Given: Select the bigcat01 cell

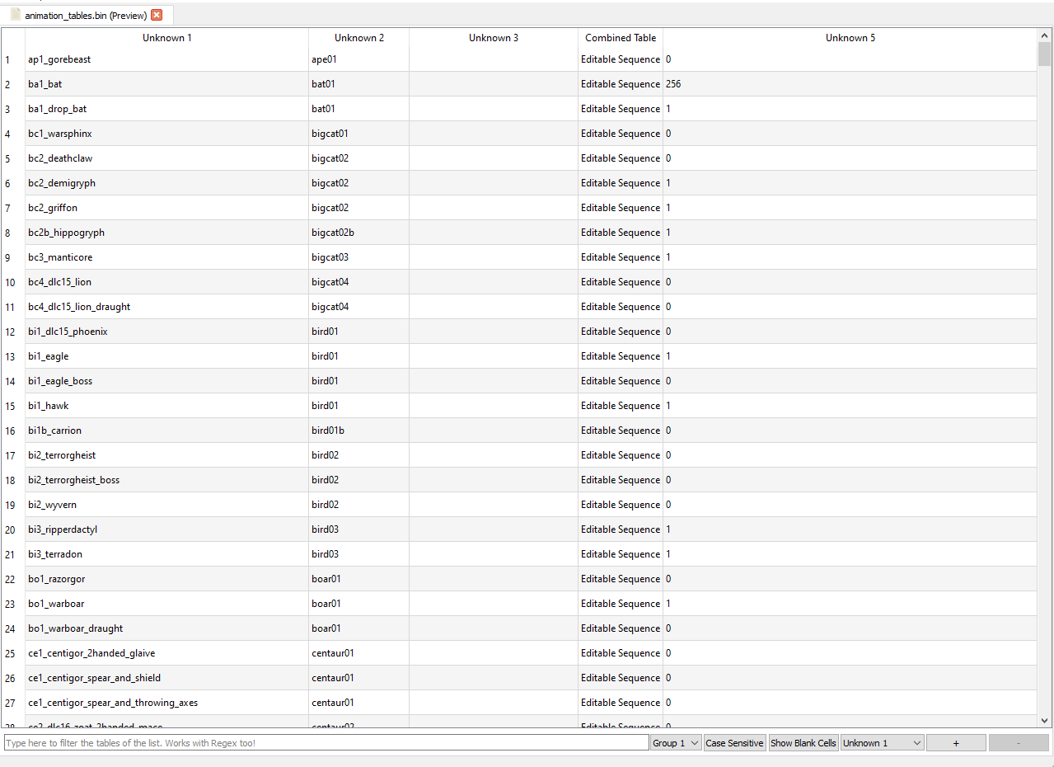Looking at the screenshot, I should pyautogui.click(x=359, y=134).
